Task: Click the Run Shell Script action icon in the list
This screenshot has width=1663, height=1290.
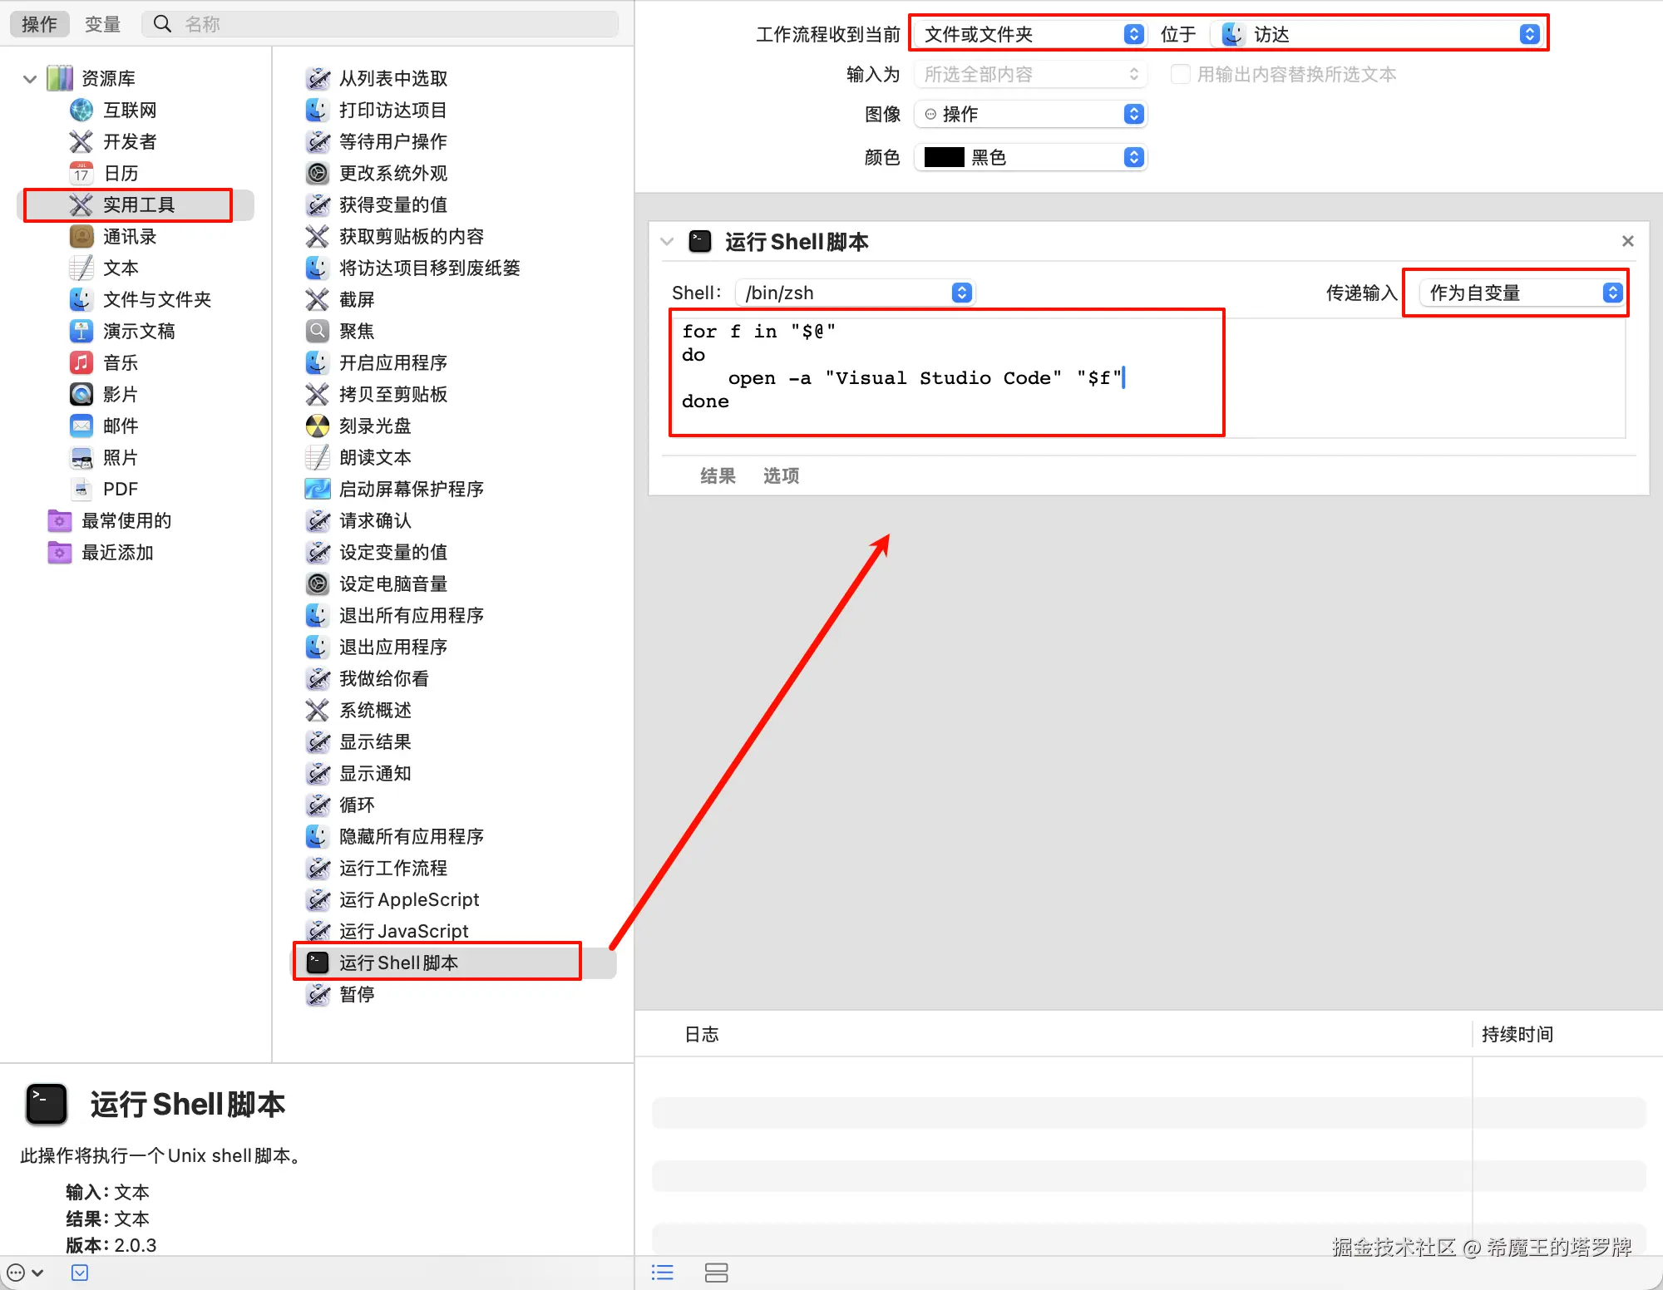Action: pos(318,963)
